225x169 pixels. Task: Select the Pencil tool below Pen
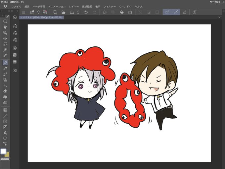pos(5,68)
